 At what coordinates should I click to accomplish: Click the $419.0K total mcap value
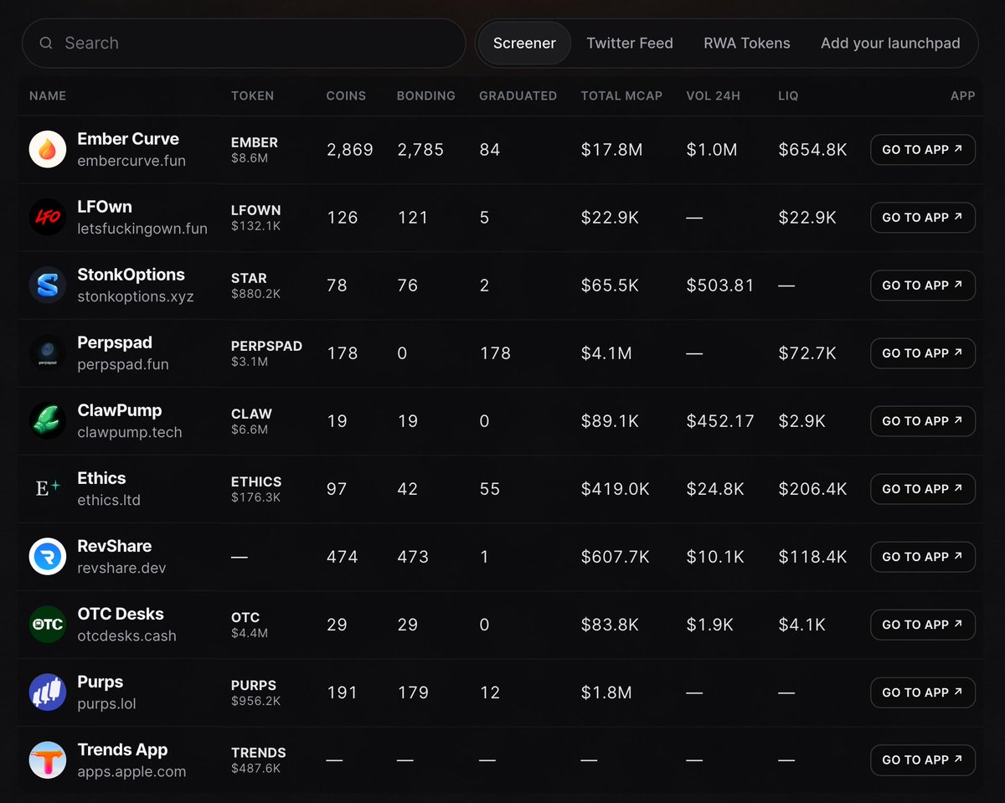[616, 489]
